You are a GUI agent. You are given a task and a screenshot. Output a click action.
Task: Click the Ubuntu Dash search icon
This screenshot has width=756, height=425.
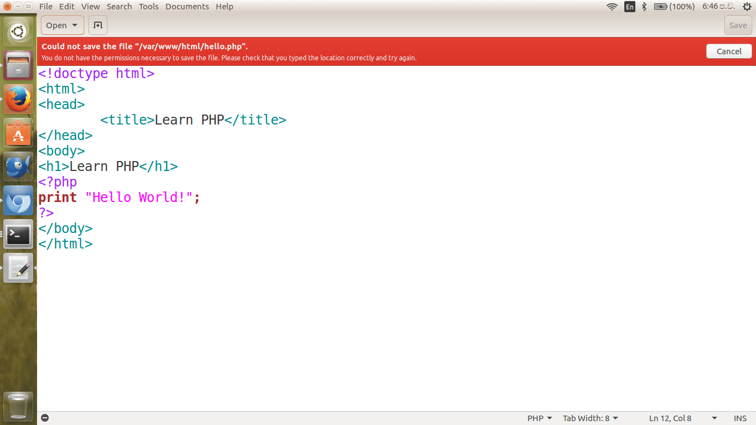18,32
